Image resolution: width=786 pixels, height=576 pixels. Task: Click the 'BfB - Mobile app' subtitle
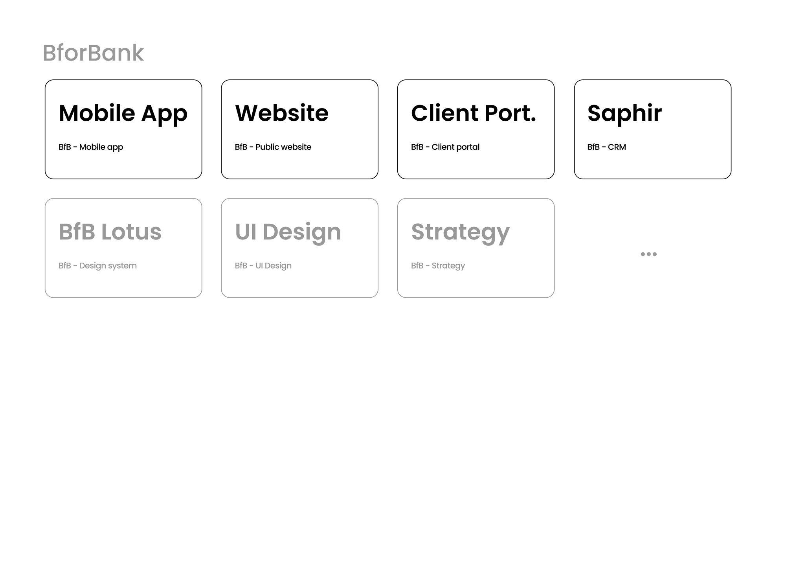pyautogui.click(x=91, y=147)
